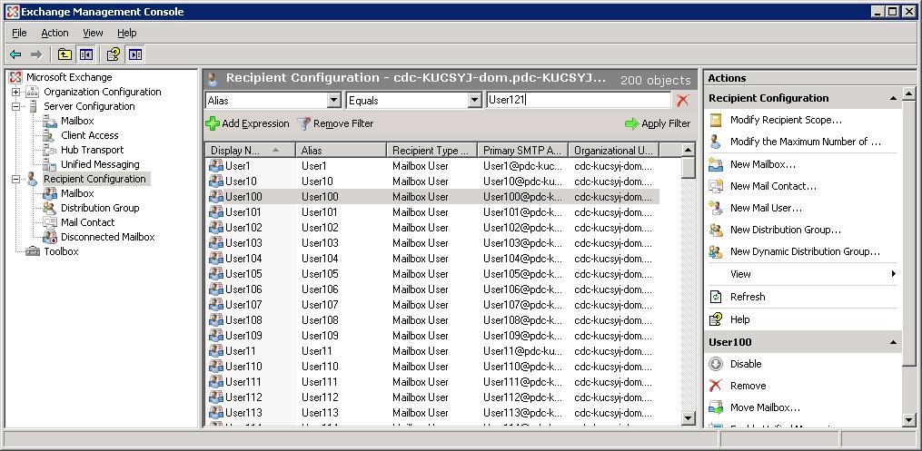Click the Disable action icon
Image resolution: width=922 pixels, height=451 pixels.
click(716, 364)
